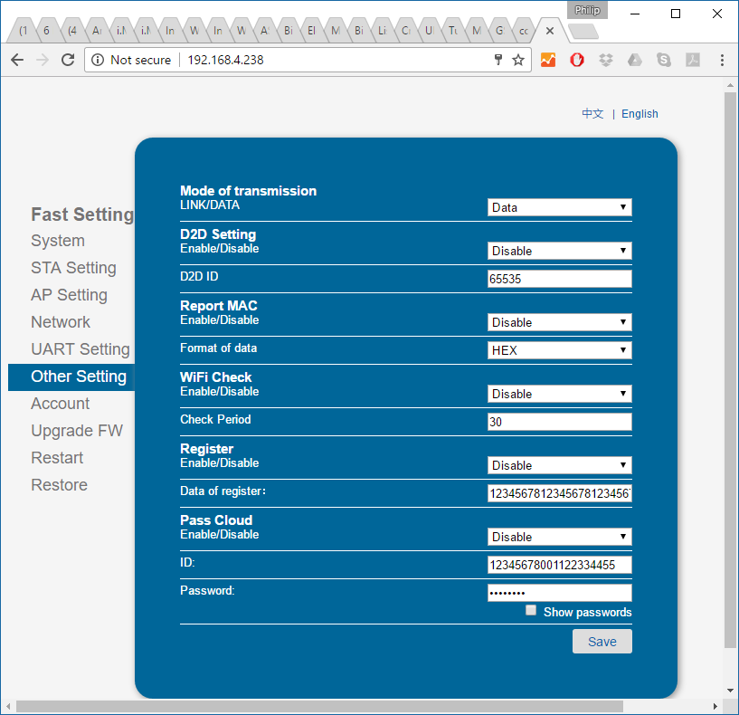Image resolution: width=739 pixels, height=715 pixels.
Task: Open the Mode of transmission dropdown
Action: [x=559, y=207]
